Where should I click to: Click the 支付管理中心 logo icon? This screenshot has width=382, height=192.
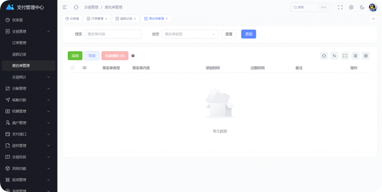pyautogui.click(x=10, y=7)
